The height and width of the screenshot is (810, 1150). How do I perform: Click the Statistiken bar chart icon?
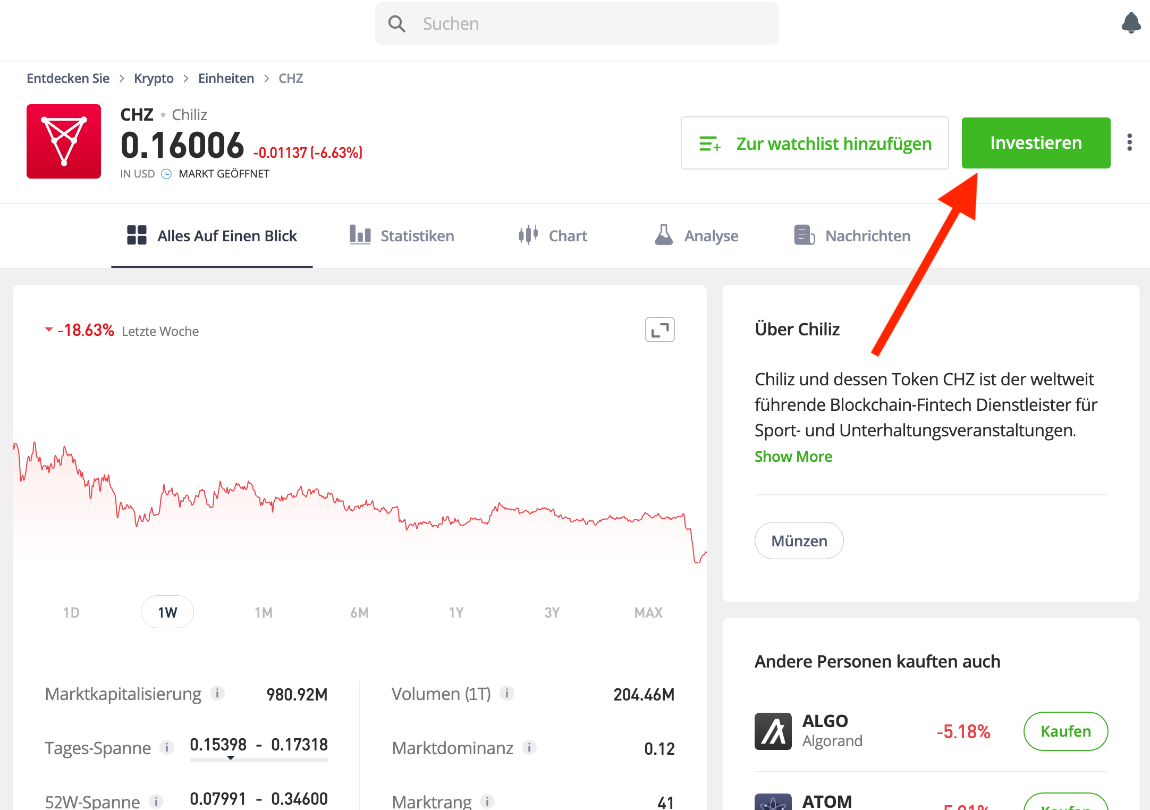click(360, 234)
